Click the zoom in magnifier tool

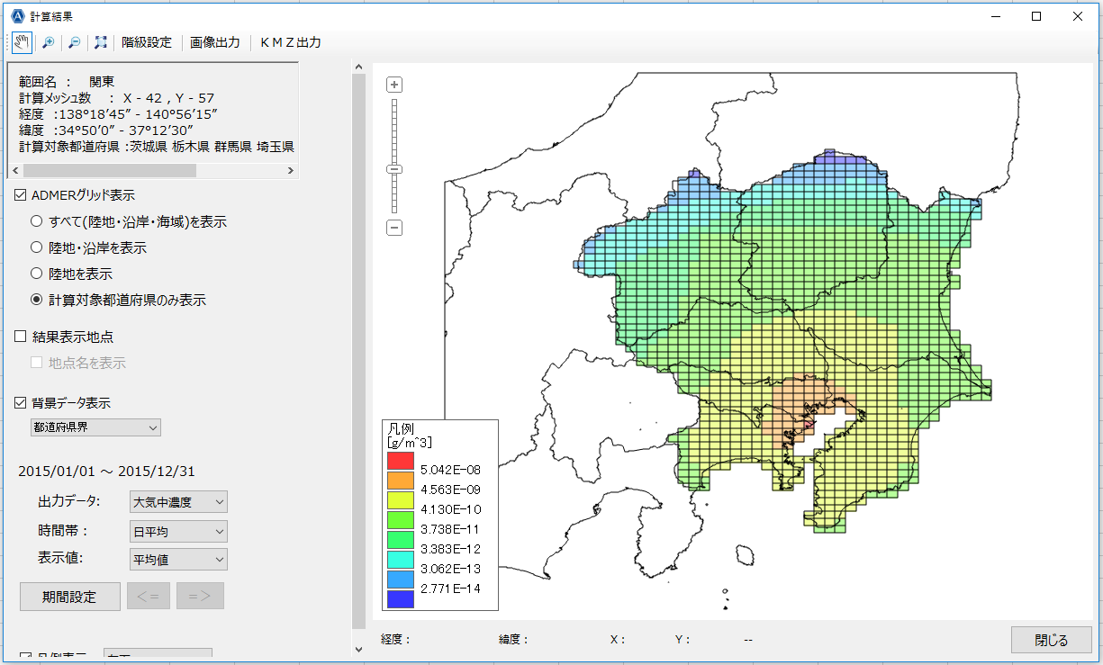pyautogui.click(x=49, y=42)
